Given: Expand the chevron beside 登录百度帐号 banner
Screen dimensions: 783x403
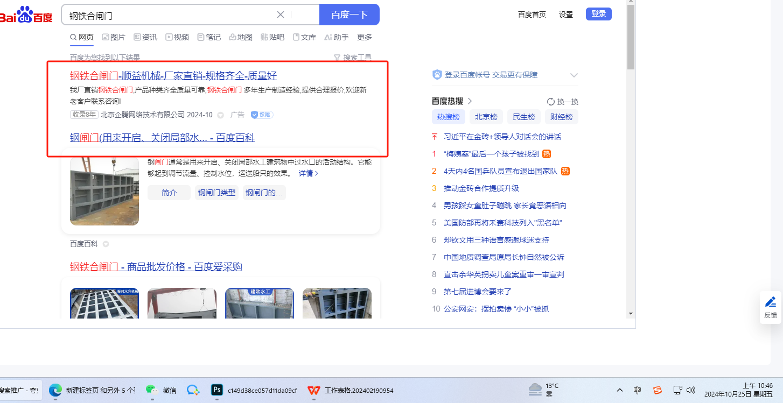Looking at the screenshot, I should [574, 75].
